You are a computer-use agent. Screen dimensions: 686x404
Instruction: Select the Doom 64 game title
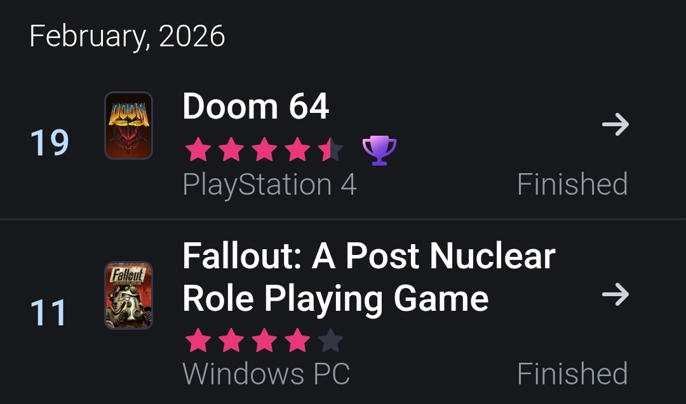click(x=255, y=107)
